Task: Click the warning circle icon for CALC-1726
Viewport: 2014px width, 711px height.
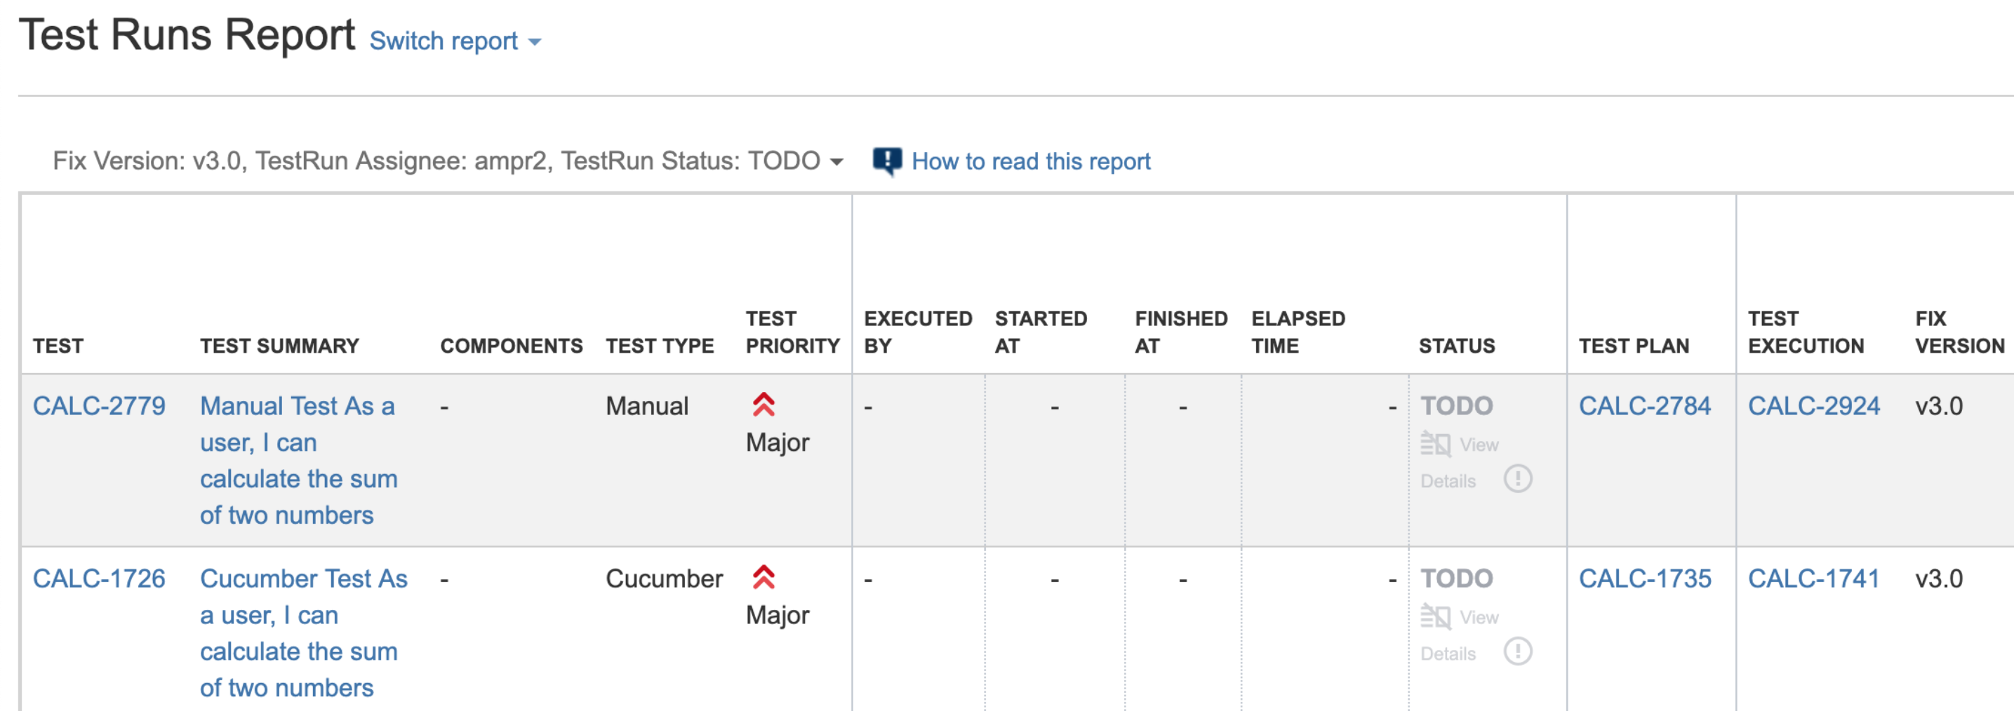Action: point(1518,651)
